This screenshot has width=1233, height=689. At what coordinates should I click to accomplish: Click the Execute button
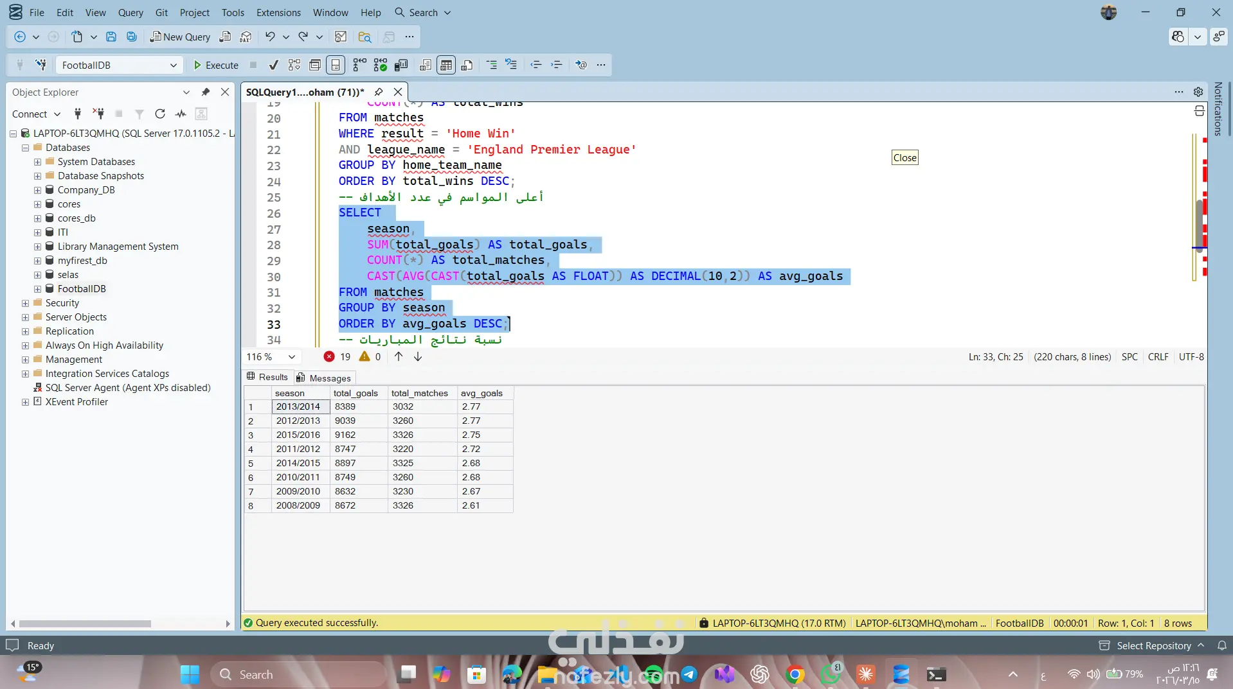pyautogui.click(x=216, y=65)
